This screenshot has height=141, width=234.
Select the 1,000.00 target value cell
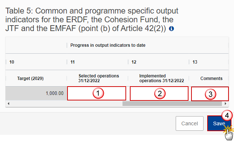point(36,93)
